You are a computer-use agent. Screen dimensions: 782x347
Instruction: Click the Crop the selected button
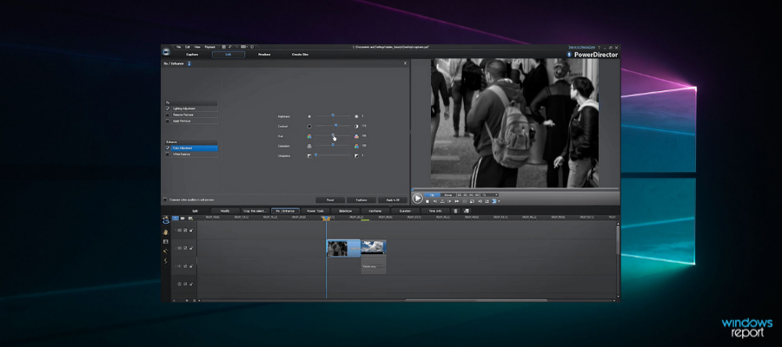[255, 211]
